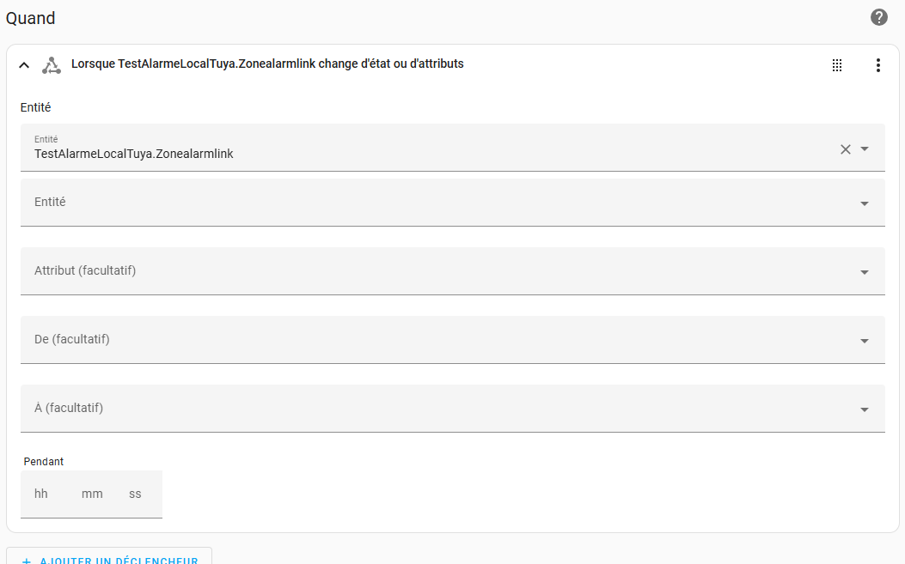The height and width of the screenshot is (564, 905).
Task: Expand the empty Entité dropdown arrow
Action: click(x=865, y=203)
